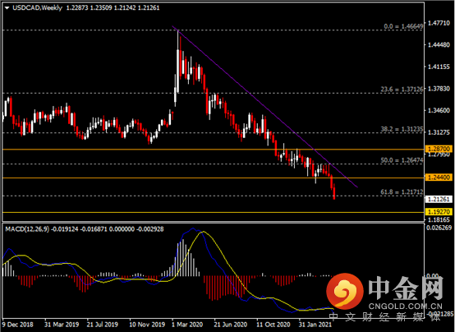Select the 1.24400 orange price label
The image size is (455, 332).
pyautogui.click(x=439, y=178)
